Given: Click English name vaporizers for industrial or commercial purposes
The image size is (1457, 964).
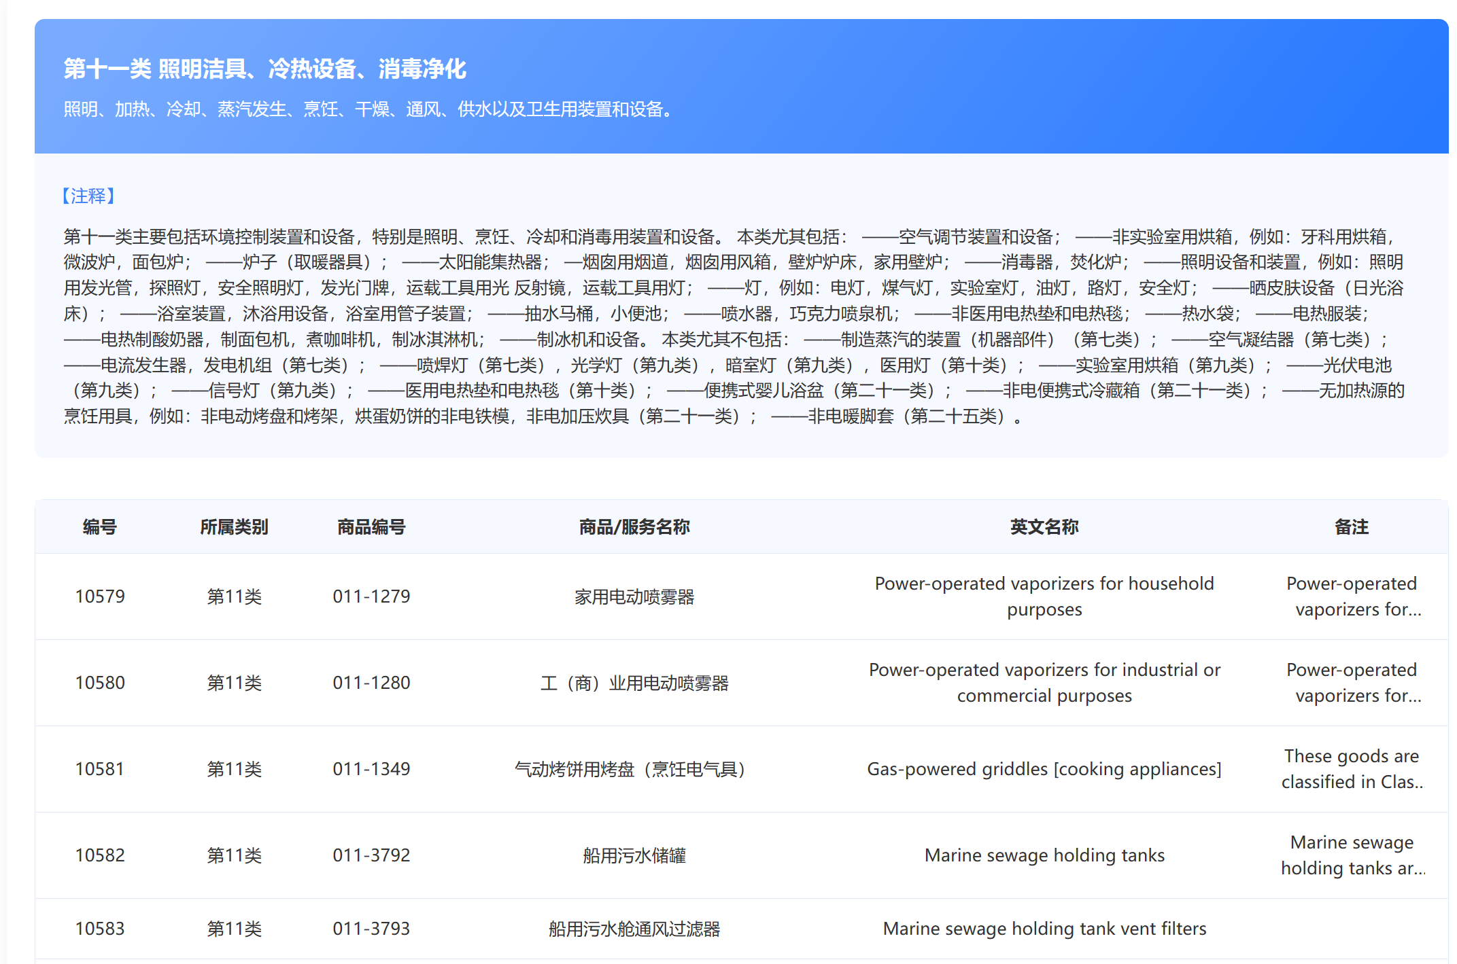Looking at the screenshot, I should (1044, 683).
